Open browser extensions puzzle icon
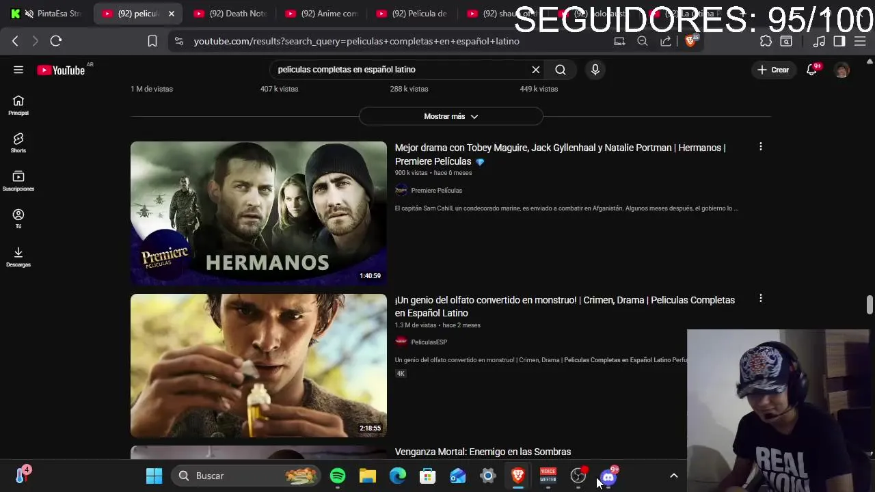The width and height of the screenshot is (875, 492). [766, 41]
